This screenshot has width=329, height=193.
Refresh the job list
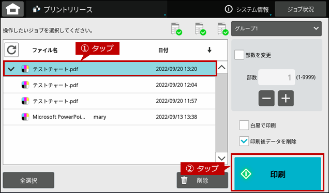(x=11, y=50)
